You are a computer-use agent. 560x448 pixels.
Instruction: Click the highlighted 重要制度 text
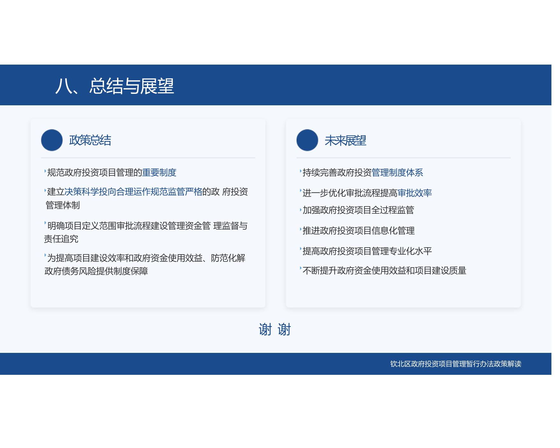coord(159,172)
